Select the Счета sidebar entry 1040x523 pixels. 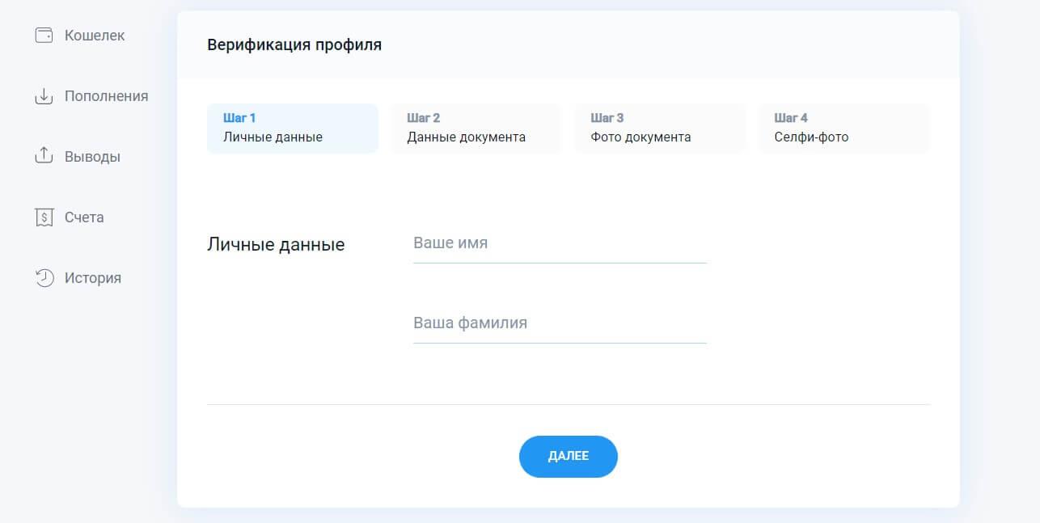click(84, 217)
